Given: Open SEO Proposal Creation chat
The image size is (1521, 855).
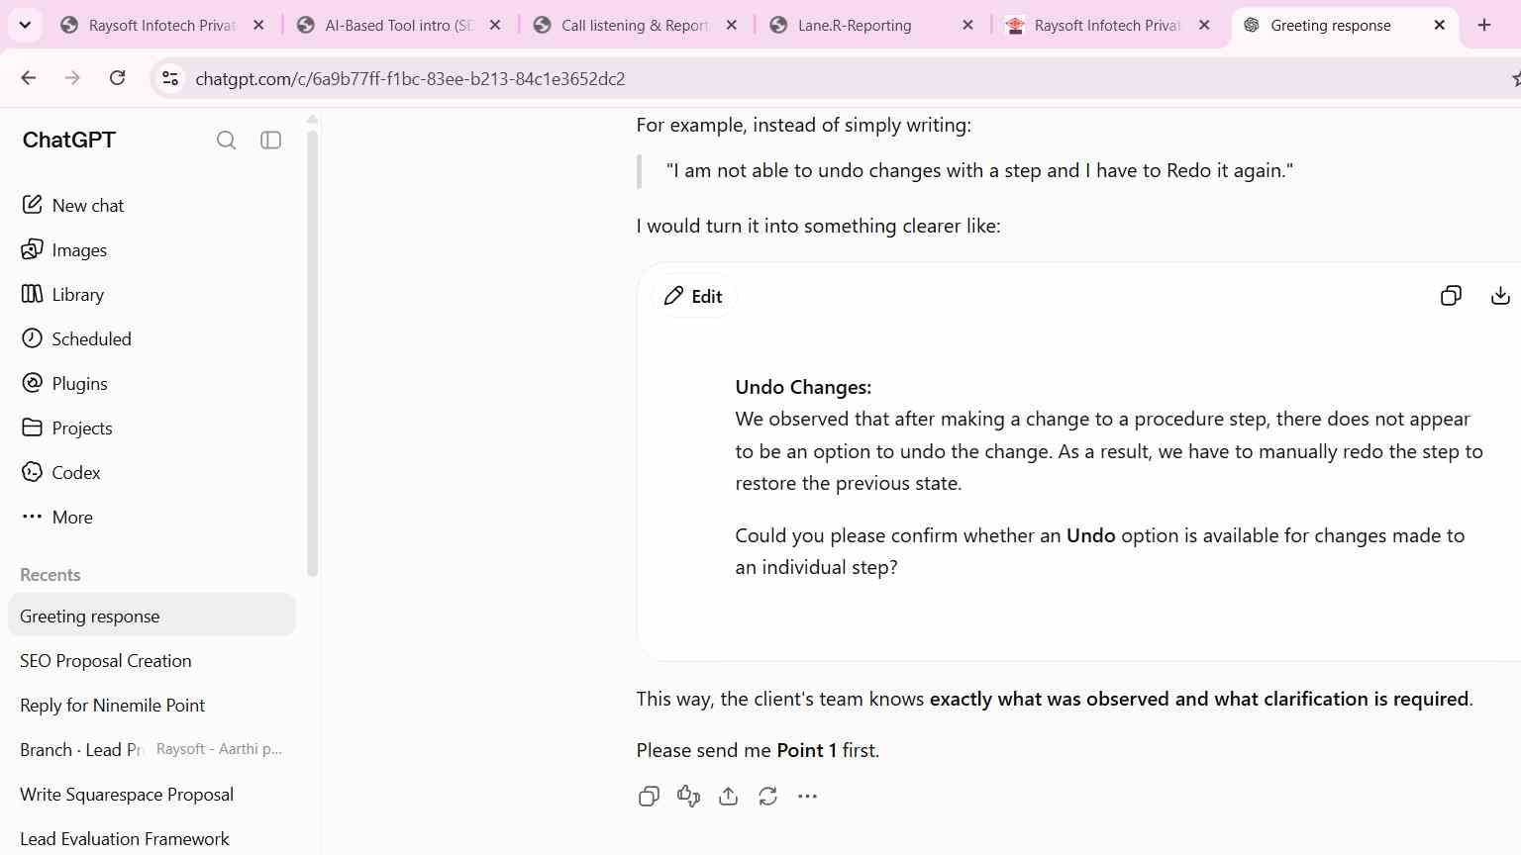Looking at the screenshot, I should [x=106, y=661].
